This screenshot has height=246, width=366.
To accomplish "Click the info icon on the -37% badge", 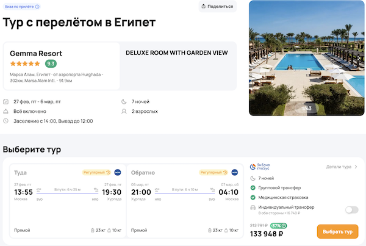I will tap(284, 226).
